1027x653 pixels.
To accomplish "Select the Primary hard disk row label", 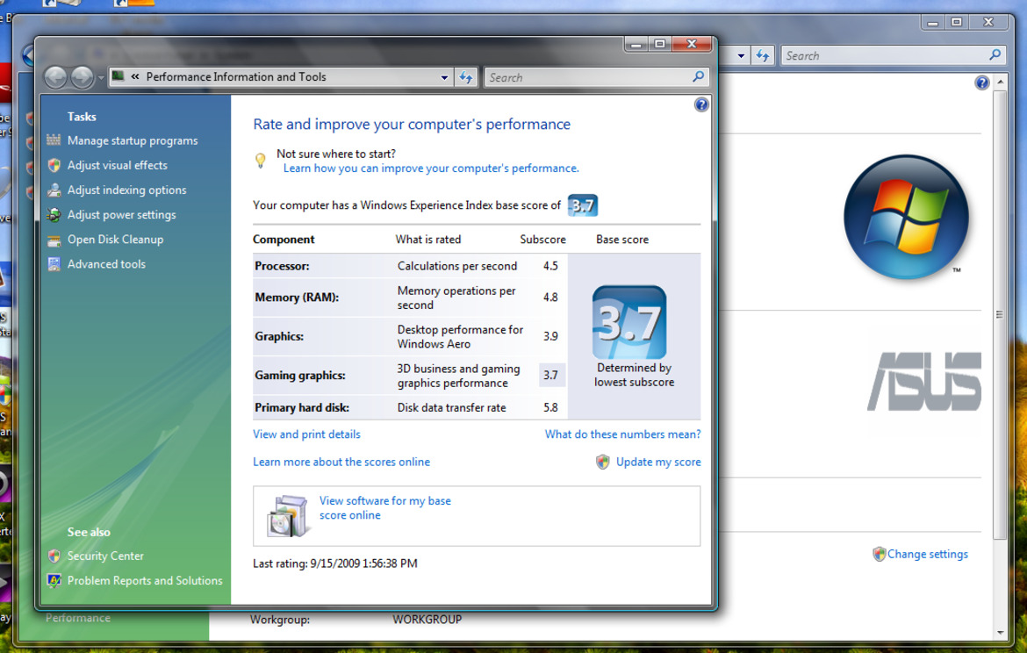I will click(302, 407).
